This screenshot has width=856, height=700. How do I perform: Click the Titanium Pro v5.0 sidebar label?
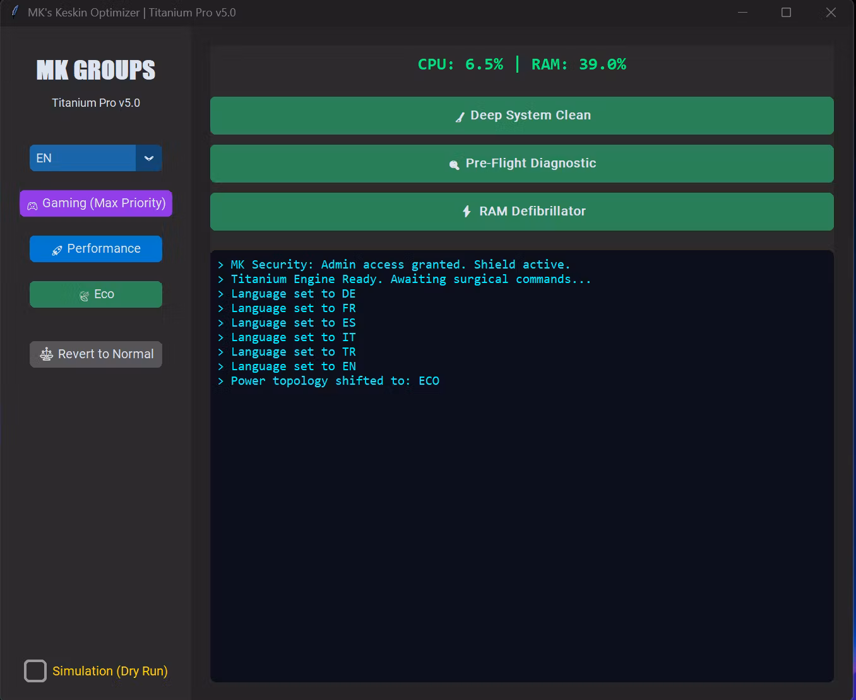coord(96,103)
